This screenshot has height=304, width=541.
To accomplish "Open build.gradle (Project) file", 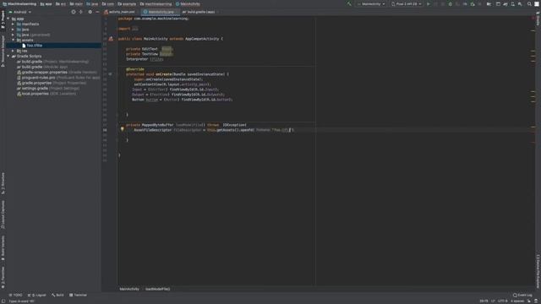I will click(52, 62).
